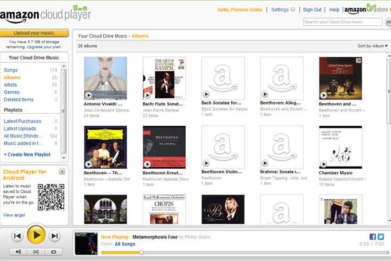The width and height of the screenshot is (391, 261).
Task: Select Albums in the sidebar
Action: click(x=12, y=78)
